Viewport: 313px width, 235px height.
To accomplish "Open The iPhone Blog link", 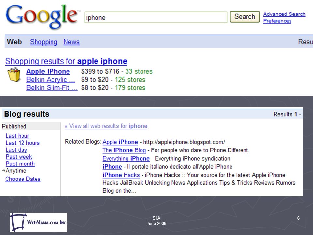I will tap(124, 150).
